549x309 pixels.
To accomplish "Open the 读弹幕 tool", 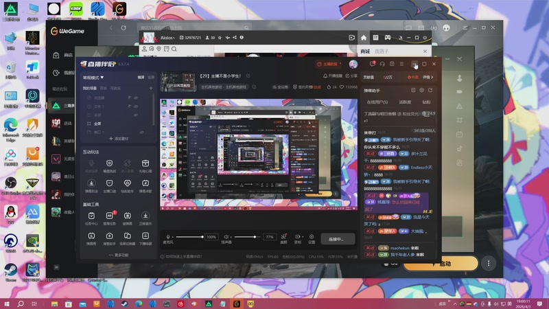I will pyautogui.click(x=128, y=218).
